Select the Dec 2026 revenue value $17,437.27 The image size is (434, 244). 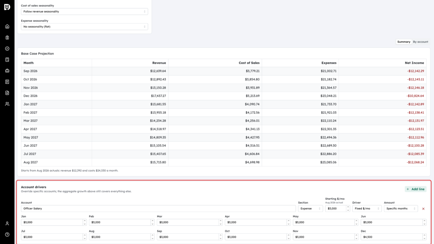[158, 96]
